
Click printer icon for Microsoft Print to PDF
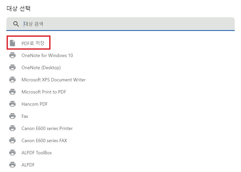[x=12, y=92]
